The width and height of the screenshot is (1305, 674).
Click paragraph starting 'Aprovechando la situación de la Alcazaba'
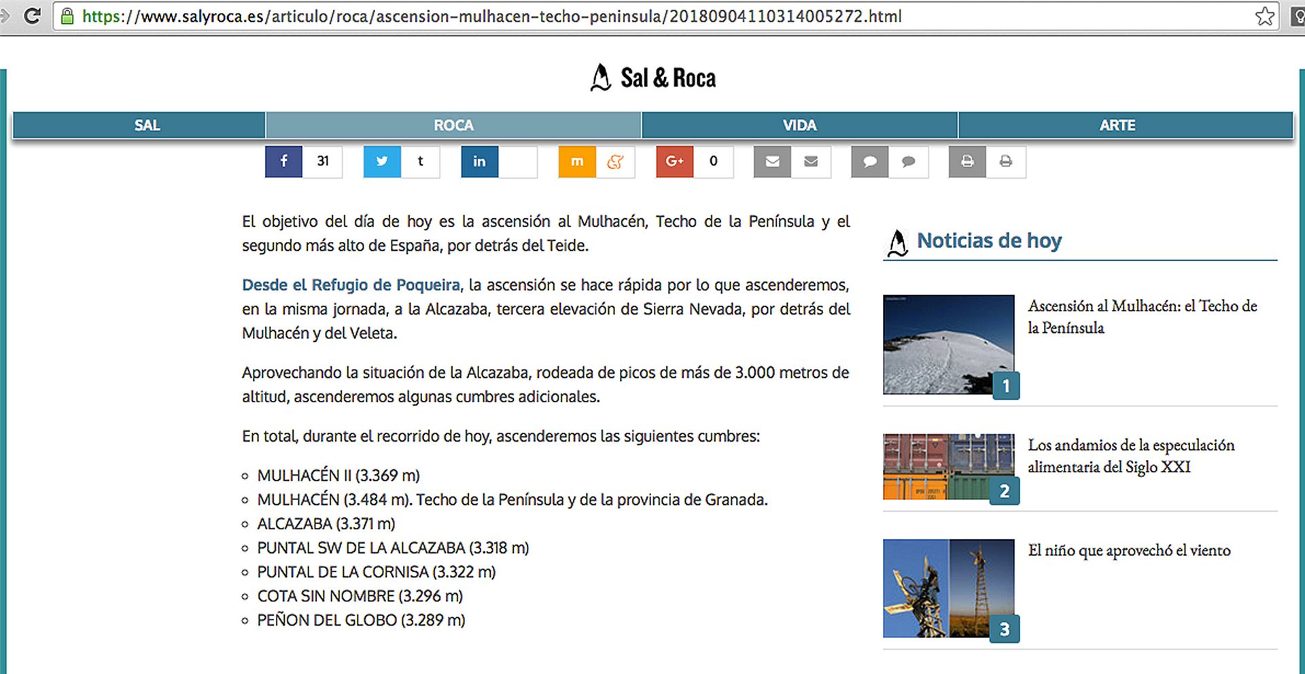tap(546, 385)
